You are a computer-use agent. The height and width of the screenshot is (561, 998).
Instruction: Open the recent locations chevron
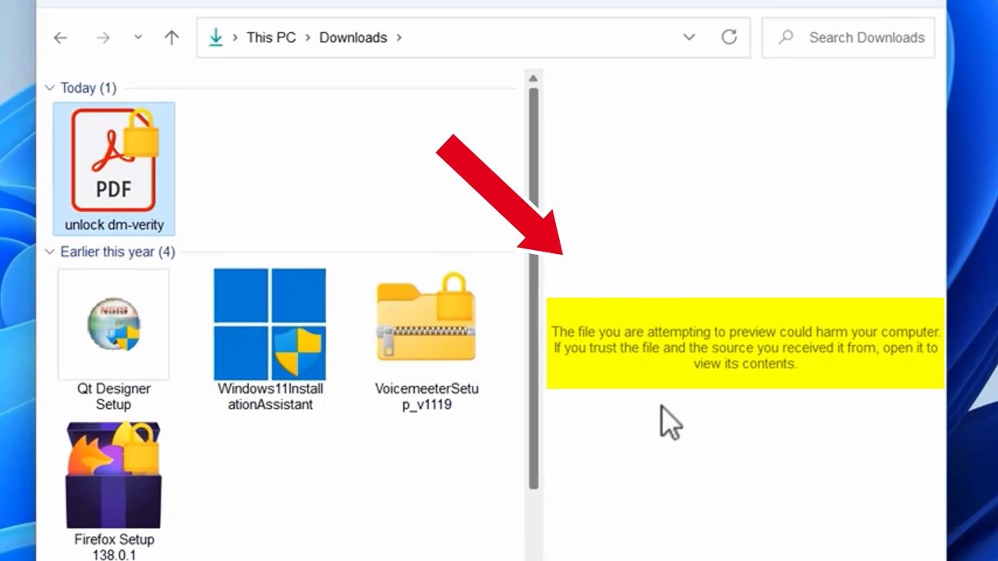click(x=138, y=37)
